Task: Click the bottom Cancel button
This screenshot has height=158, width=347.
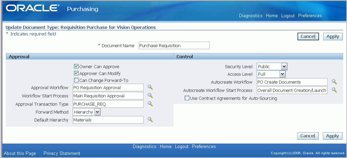Action: pyautogui.click(x=308, y=136)
